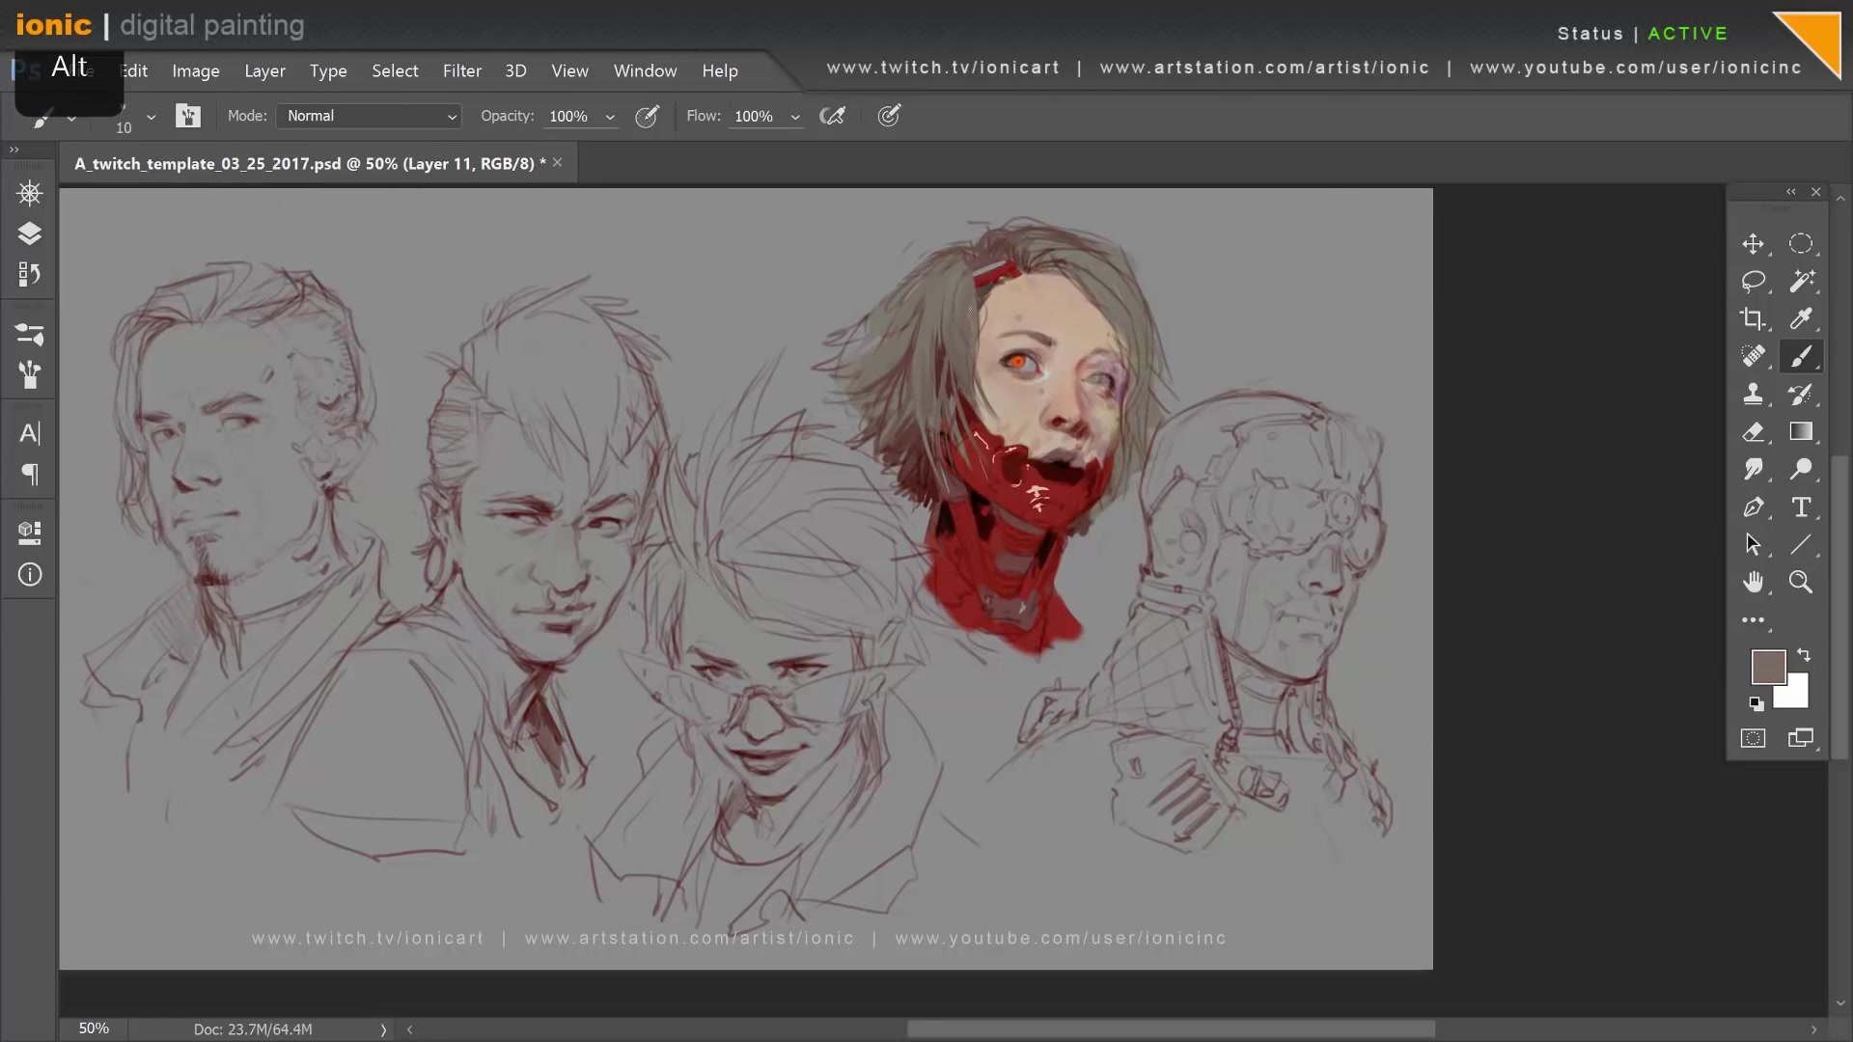
Task: Toggle the Brush settings panel button
Action: [187, 116]
